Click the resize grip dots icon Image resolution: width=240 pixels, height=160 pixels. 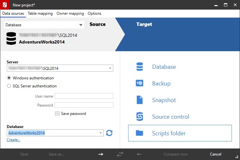[x=237, y=156]
